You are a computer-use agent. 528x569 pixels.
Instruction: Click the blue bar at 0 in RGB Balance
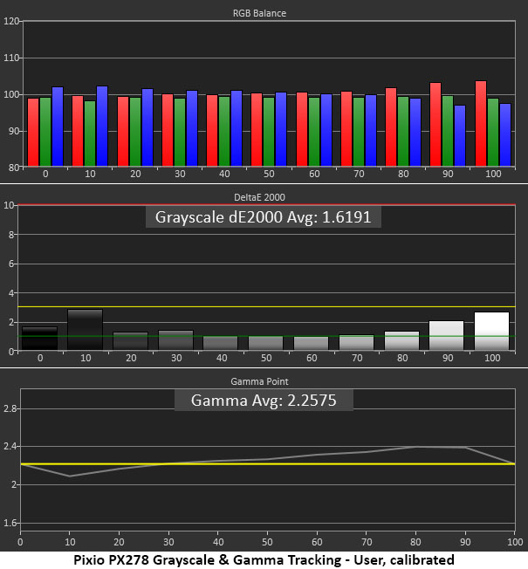tap(58, 127)
